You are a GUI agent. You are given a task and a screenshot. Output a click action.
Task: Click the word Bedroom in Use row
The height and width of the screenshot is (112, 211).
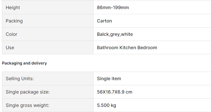[x=147, y=48]
